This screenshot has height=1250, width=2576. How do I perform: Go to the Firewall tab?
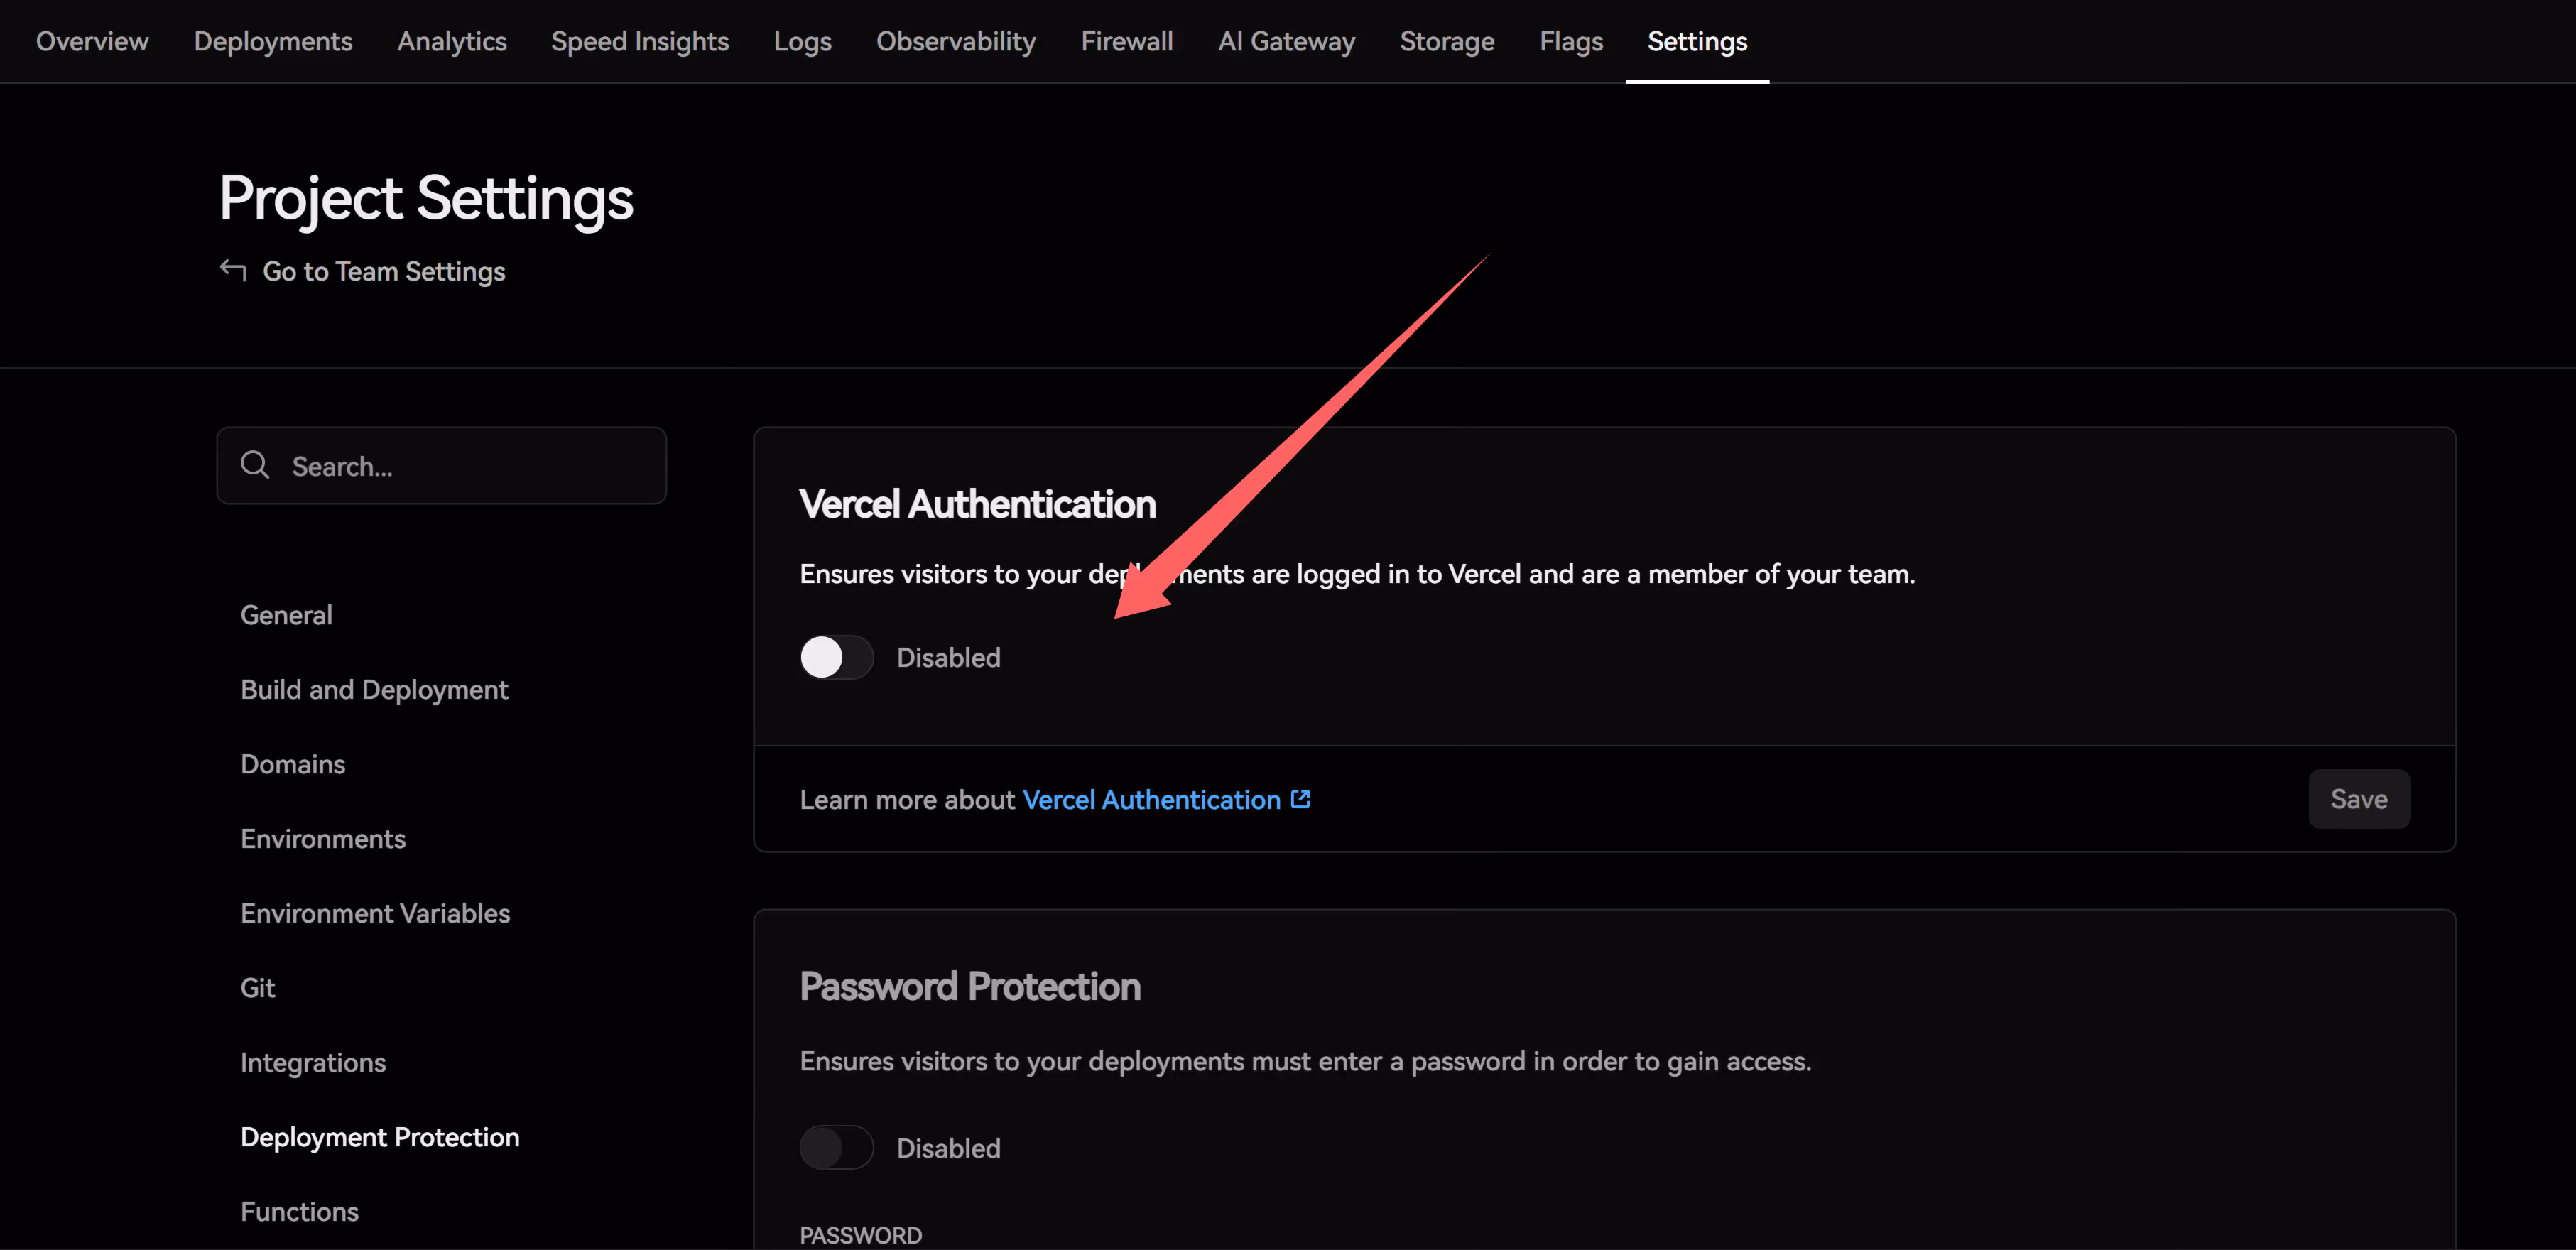(1126, 41)
